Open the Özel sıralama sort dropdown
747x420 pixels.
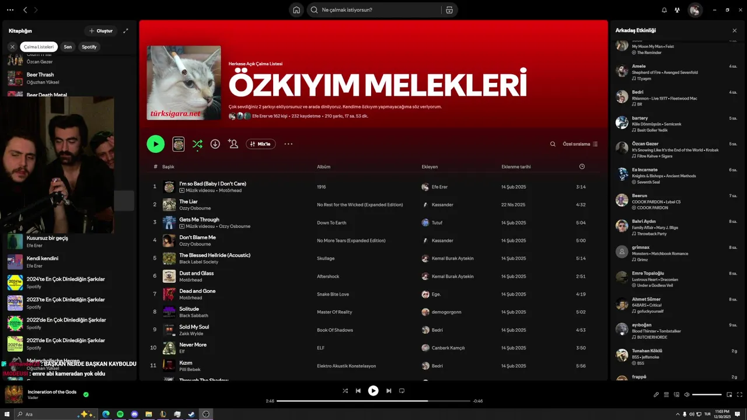(580, 144)
